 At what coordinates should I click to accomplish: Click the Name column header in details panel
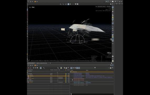coord(72,70)
